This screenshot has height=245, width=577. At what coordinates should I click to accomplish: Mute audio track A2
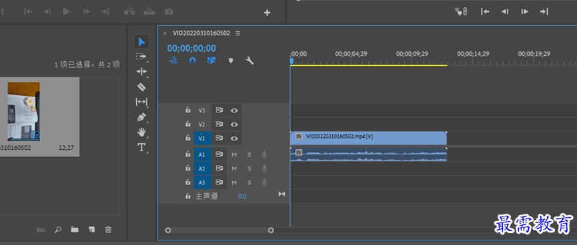(x=234, y=168)
